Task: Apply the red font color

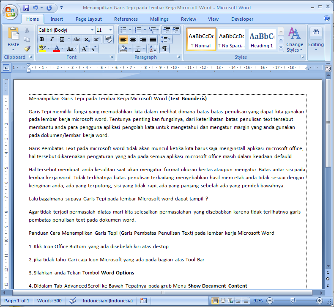Action: point(57,49)
